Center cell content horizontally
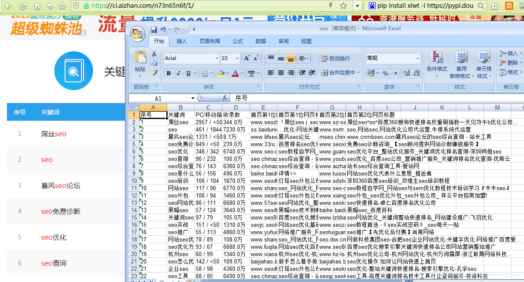Viewport: 524px width, 282px height. coord(281,73)
